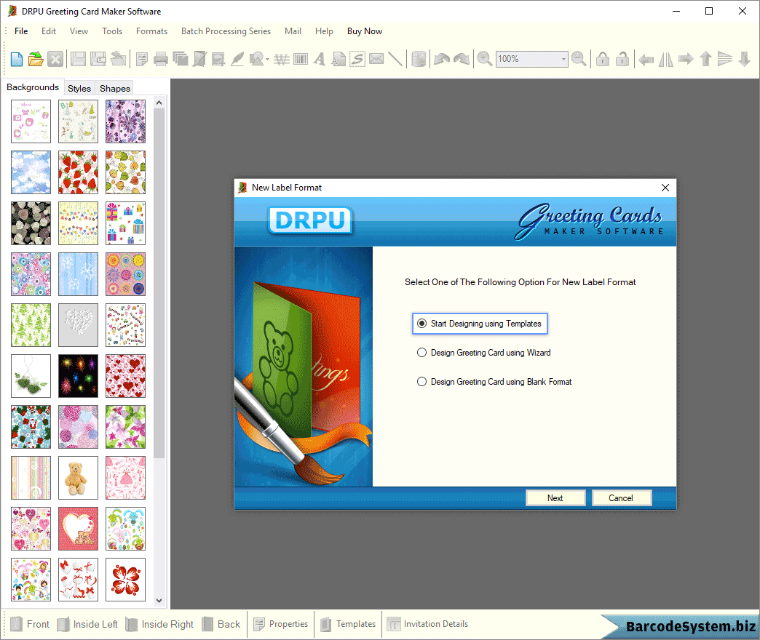Switch to the Shapes tab
The height and width of the screenshot is (640, 760).
tap(115, 88)
